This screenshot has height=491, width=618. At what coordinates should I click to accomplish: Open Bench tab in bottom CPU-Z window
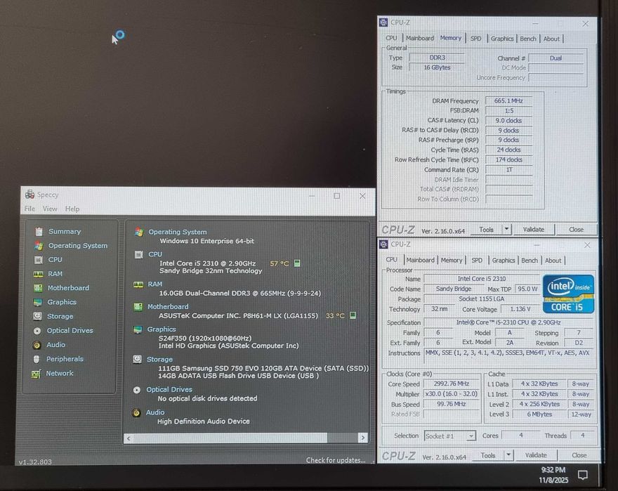click(x=530, y=261)
